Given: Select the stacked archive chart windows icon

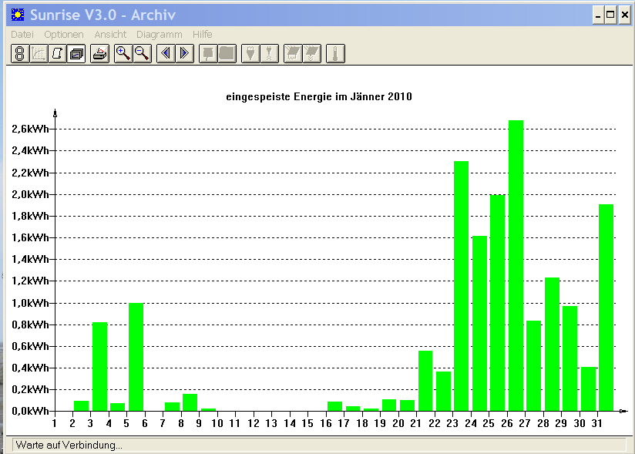Looking at the screenshot, I should pyautogui.click(x=76, y=53).
